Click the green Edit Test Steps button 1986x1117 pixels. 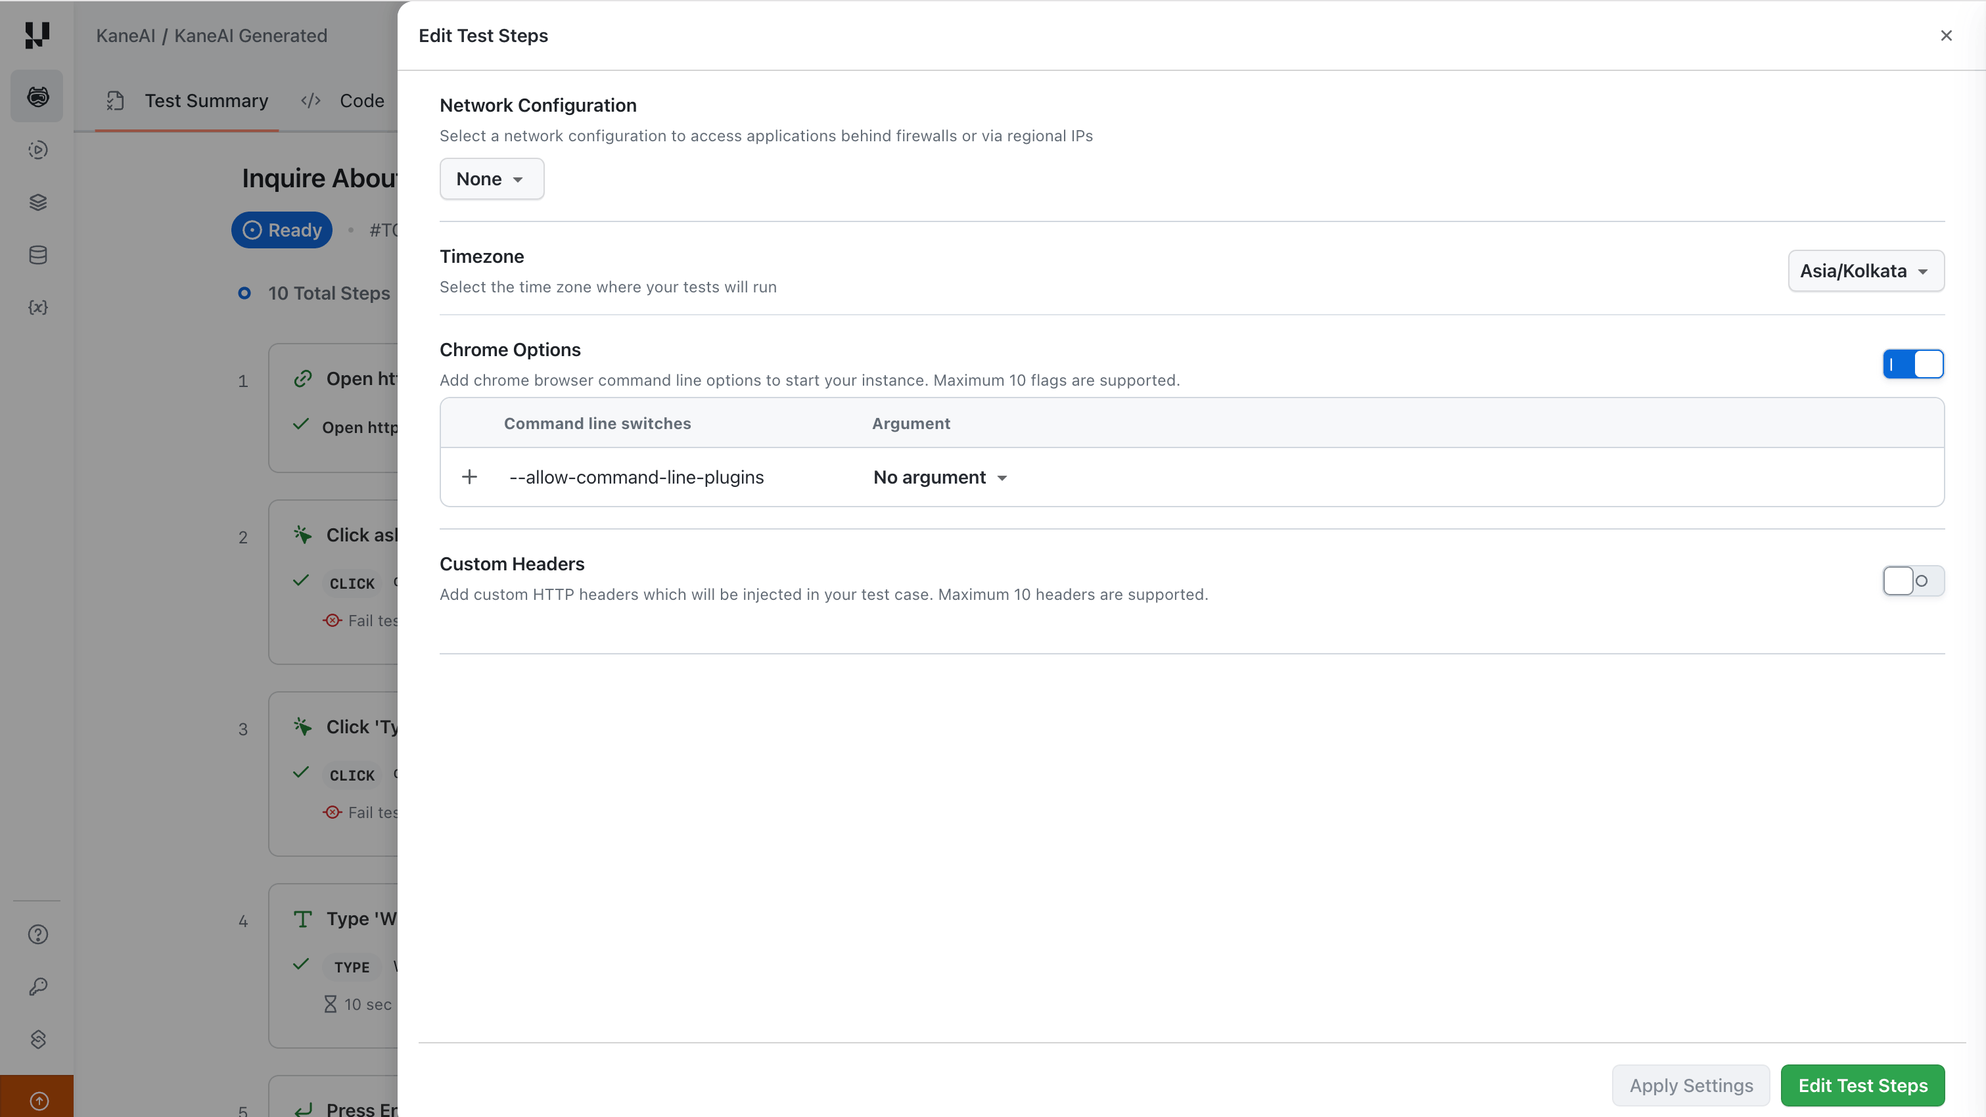[1862, 1085]
